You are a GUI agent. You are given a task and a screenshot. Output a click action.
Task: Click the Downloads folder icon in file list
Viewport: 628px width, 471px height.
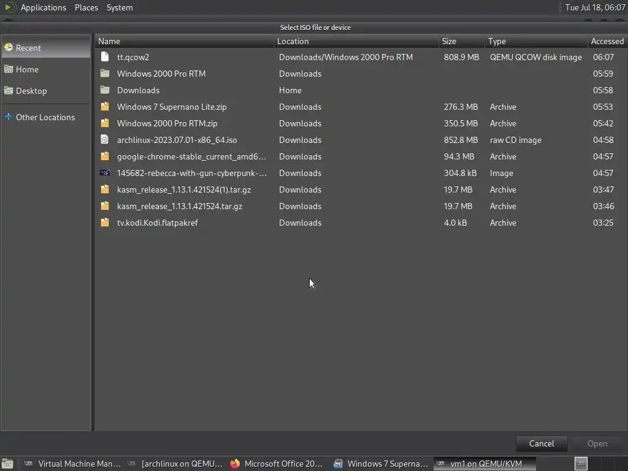105,90
